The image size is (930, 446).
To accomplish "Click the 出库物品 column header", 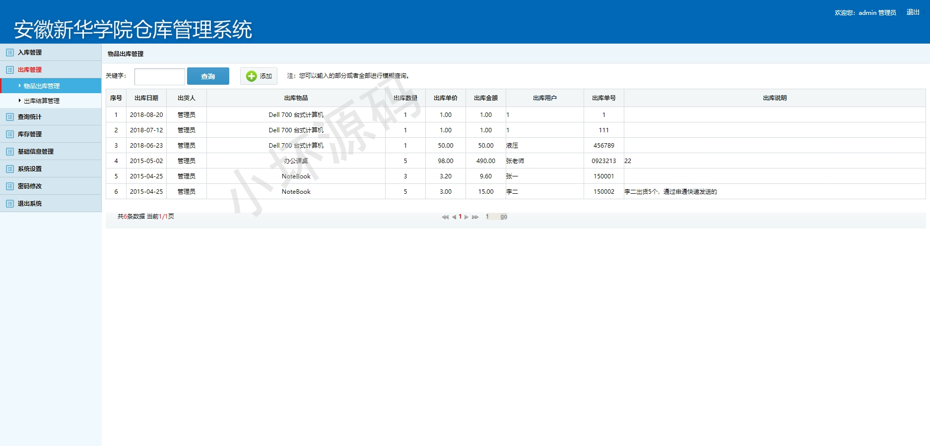I will (296, 98).
